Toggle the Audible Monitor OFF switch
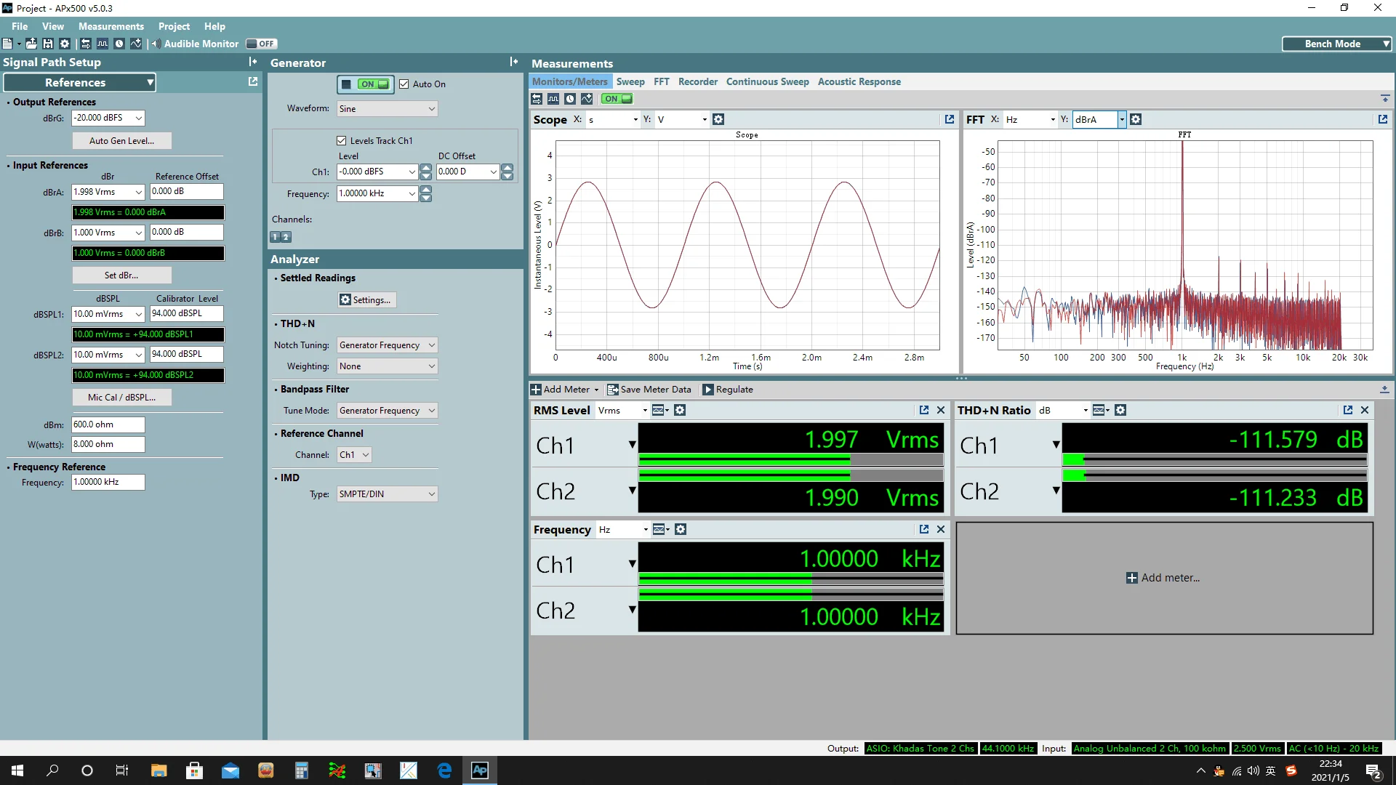 click(261, 44)
